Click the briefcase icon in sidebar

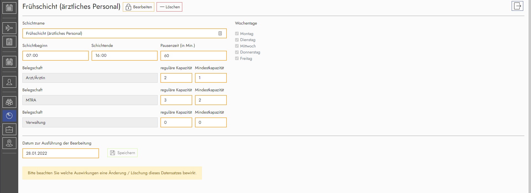click(9, 129)
